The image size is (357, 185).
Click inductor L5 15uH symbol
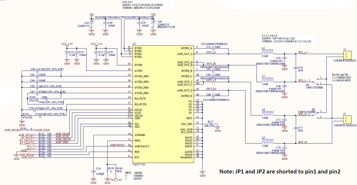tap(267, 52)
